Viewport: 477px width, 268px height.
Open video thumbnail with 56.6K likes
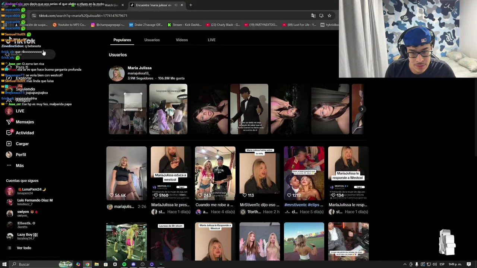(126, 173)
